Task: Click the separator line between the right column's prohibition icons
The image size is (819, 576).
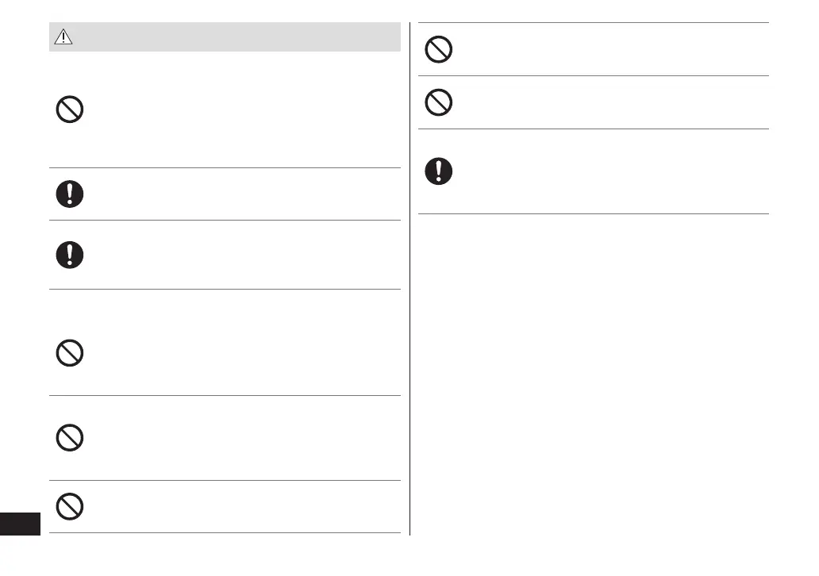Action: (x=593, y=76)
